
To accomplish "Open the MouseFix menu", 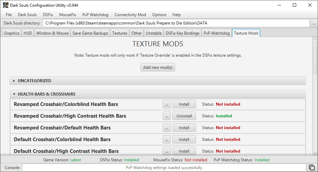I will 68,15.
